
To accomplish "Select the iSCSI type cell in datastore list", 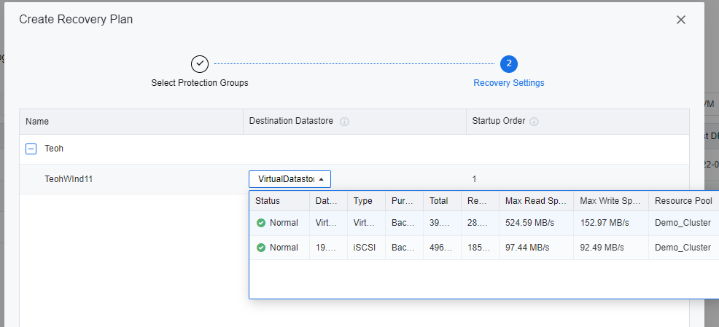I will click(x=364, y=248).
